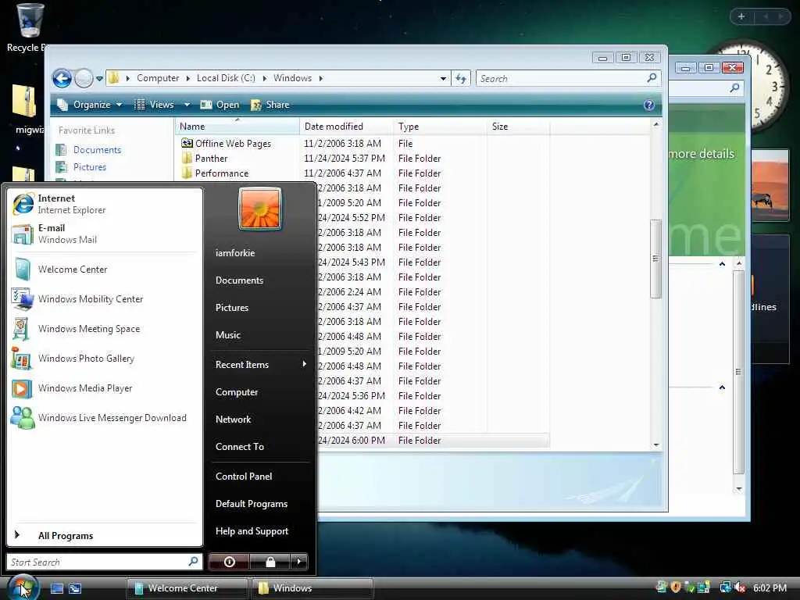Open Computer from Start menu

260,392
